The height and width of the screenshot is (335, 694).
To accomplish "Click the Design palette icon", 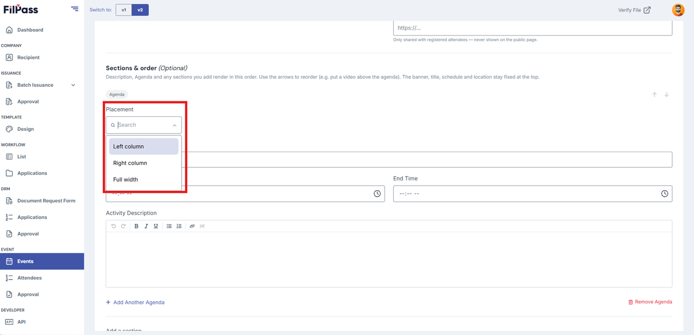I will coord(9,129).
